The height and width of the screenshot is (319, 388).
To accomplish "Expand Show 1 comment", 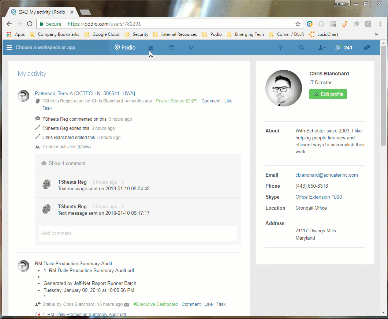I will click(x=67, y=164).
